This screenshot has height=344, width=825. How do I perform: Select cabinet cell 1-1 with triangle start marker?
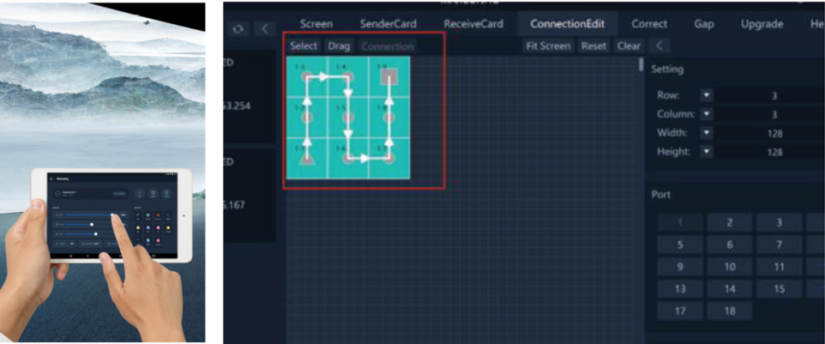[x=307, y=158]
